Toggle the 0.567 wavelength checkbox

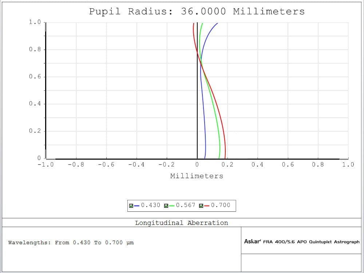click(166, 206)
